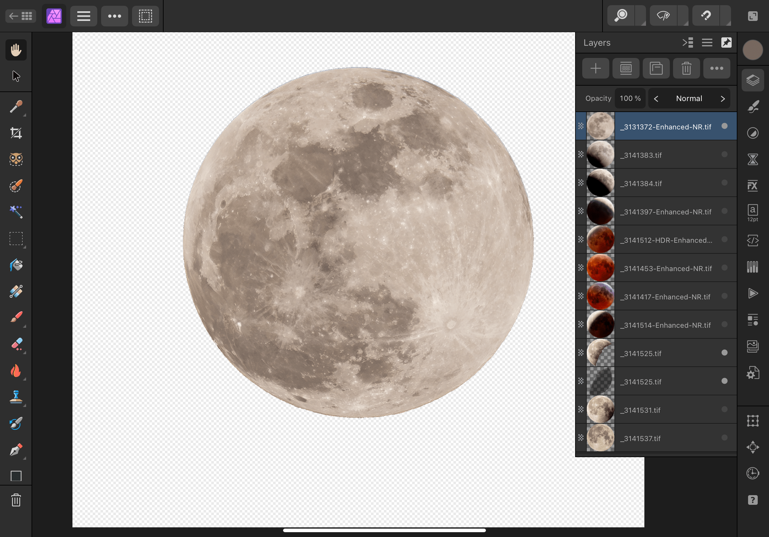Open the History studio clock icon
Screen dimensions: 769x537
752,473
